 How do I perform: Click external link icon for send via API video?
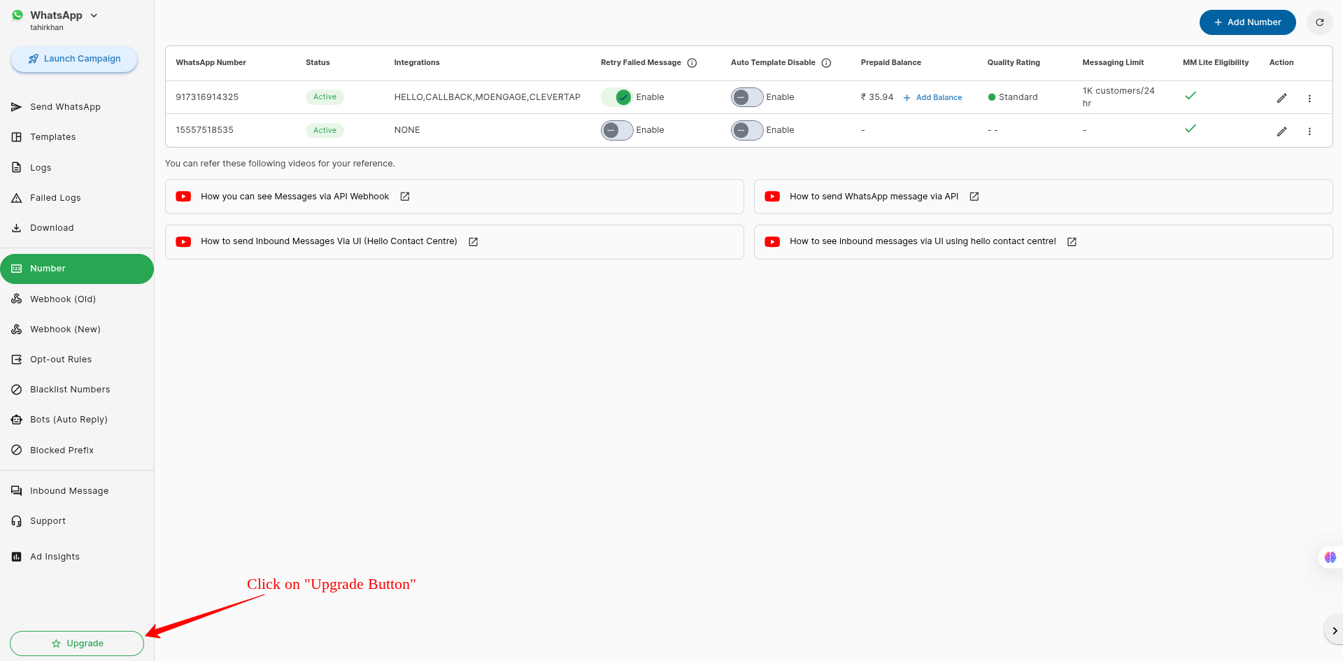click(974, 197)
